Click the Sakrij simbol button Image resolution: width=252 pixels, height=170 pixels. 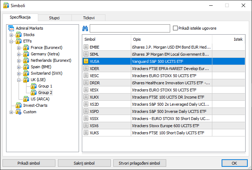pyautogui.click(x=84, y=163)
